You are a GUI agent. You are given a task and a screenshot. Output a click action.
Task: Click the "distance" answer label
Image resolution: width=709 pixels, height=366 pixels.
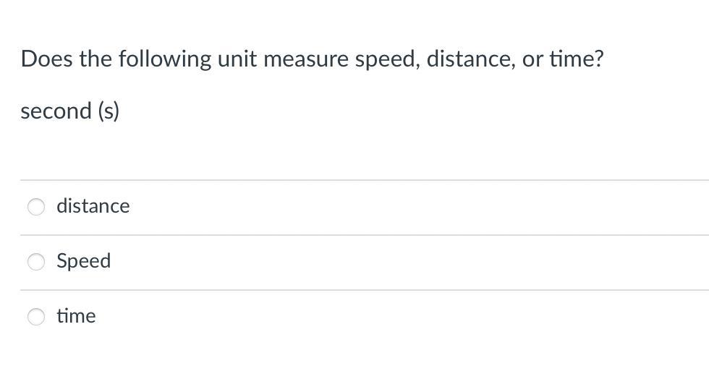click(93, 206)
